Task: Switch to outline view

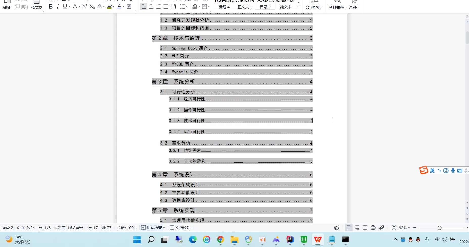Action: (357, 228)
